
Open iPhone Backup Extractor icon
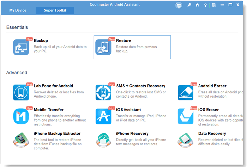click(x=21, y=140)
